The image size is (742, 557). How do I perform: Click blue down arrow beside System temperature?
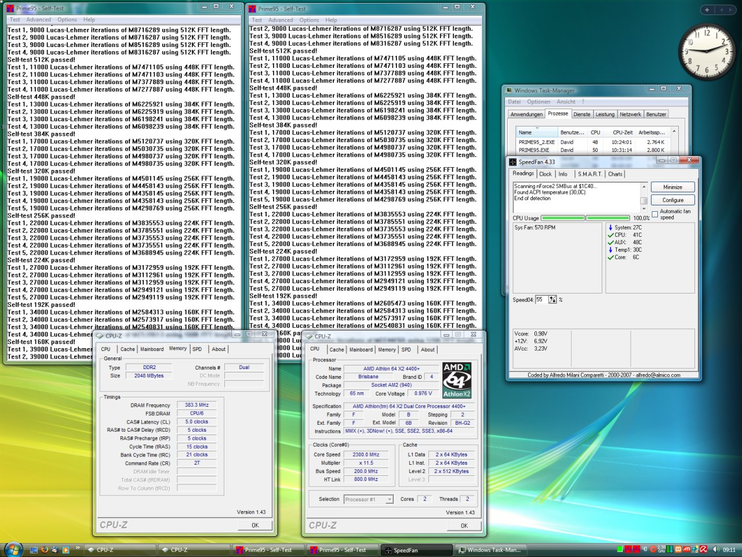(610, 227)
